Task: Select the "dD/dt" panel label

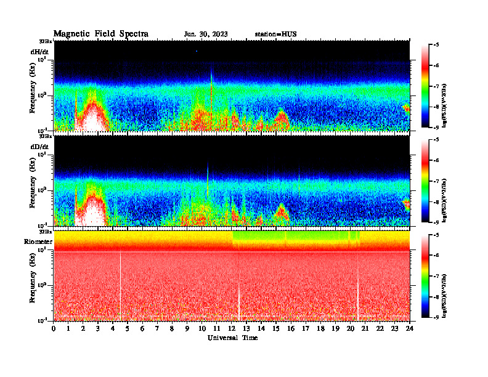Action: pos(39,147)
